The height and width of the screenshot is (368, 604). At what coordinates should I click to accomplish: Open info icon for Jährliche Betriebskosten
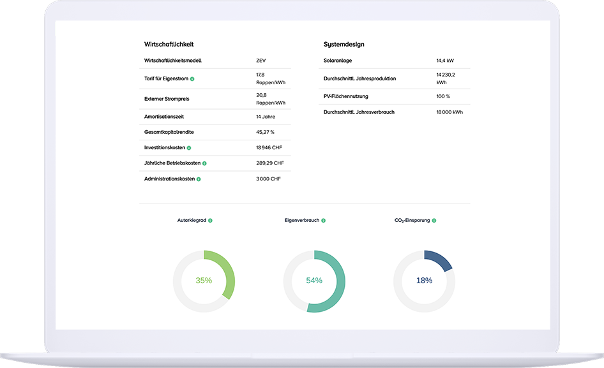coord(204,163)
